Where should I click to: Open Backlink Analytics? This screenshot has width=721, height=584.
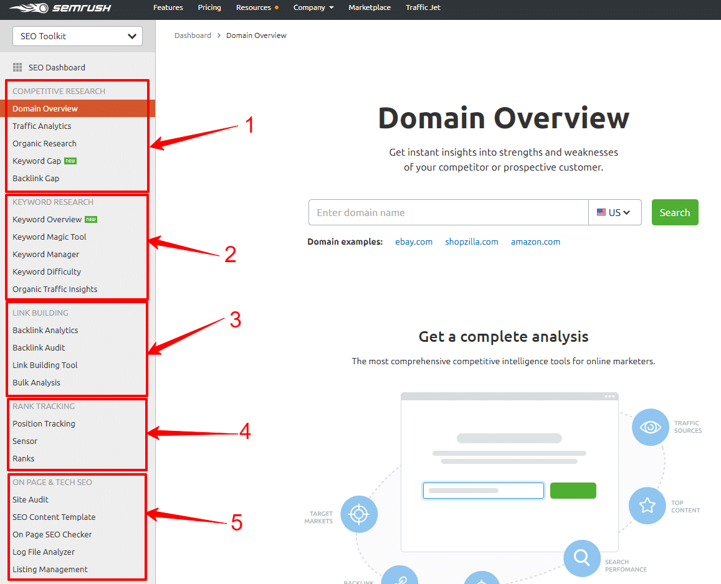(45, 331)
